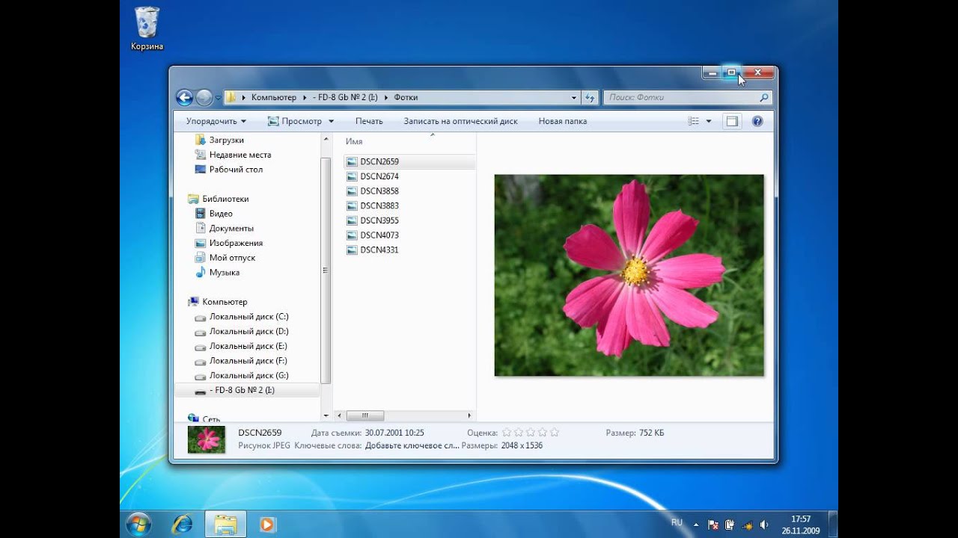Click Печать on the toolbar

tap(369, 121)
